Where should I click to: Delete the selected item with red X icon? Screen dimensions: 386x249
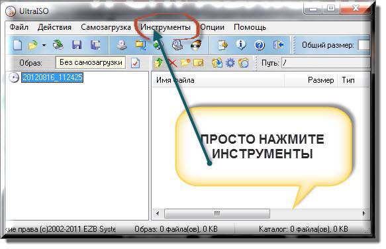172,64
